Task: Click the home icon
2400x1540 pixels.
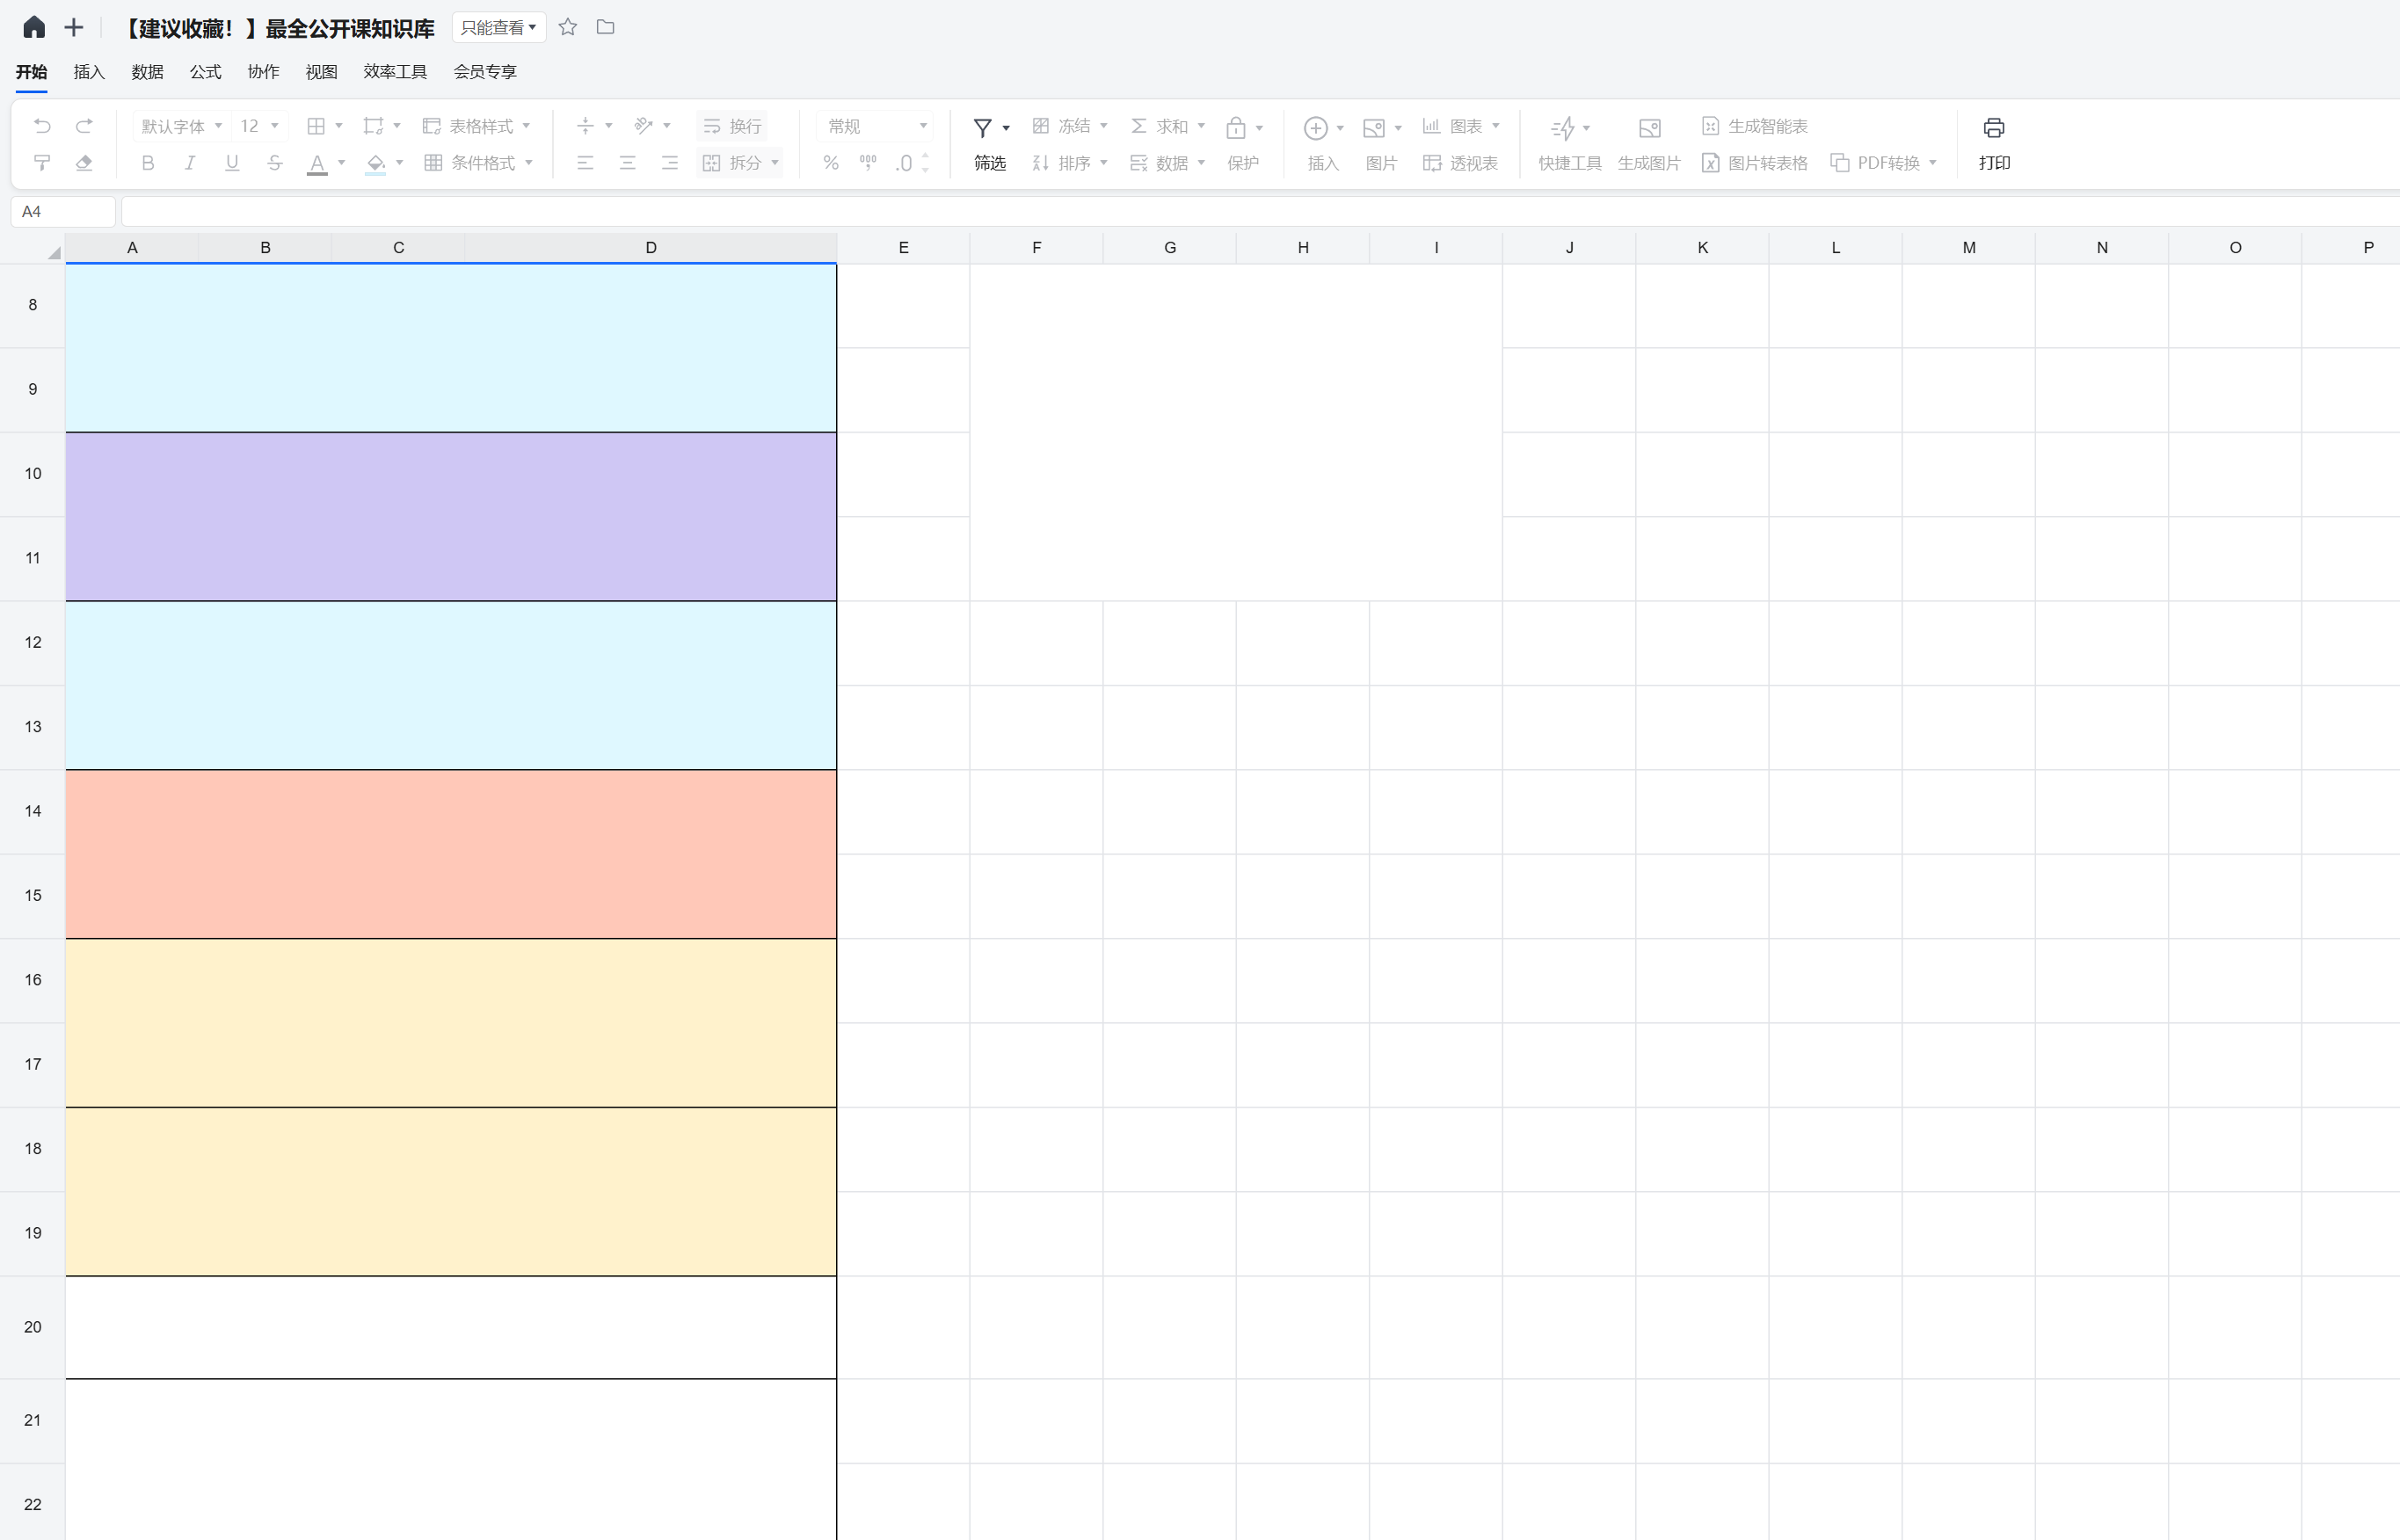Action: pos(34,27)
